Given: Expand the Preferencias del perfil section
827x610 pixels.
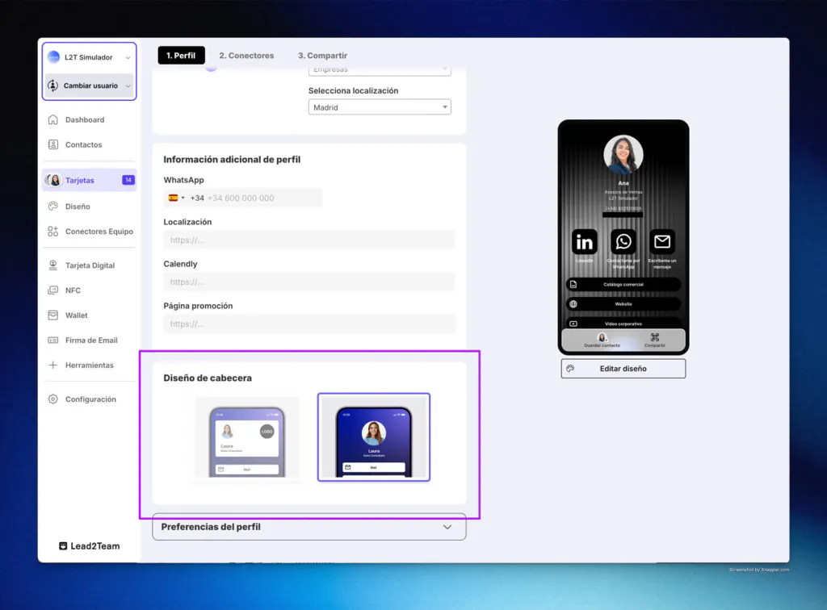Looking at the screenshot, I should pyautogui.click(x=309, y=527).
